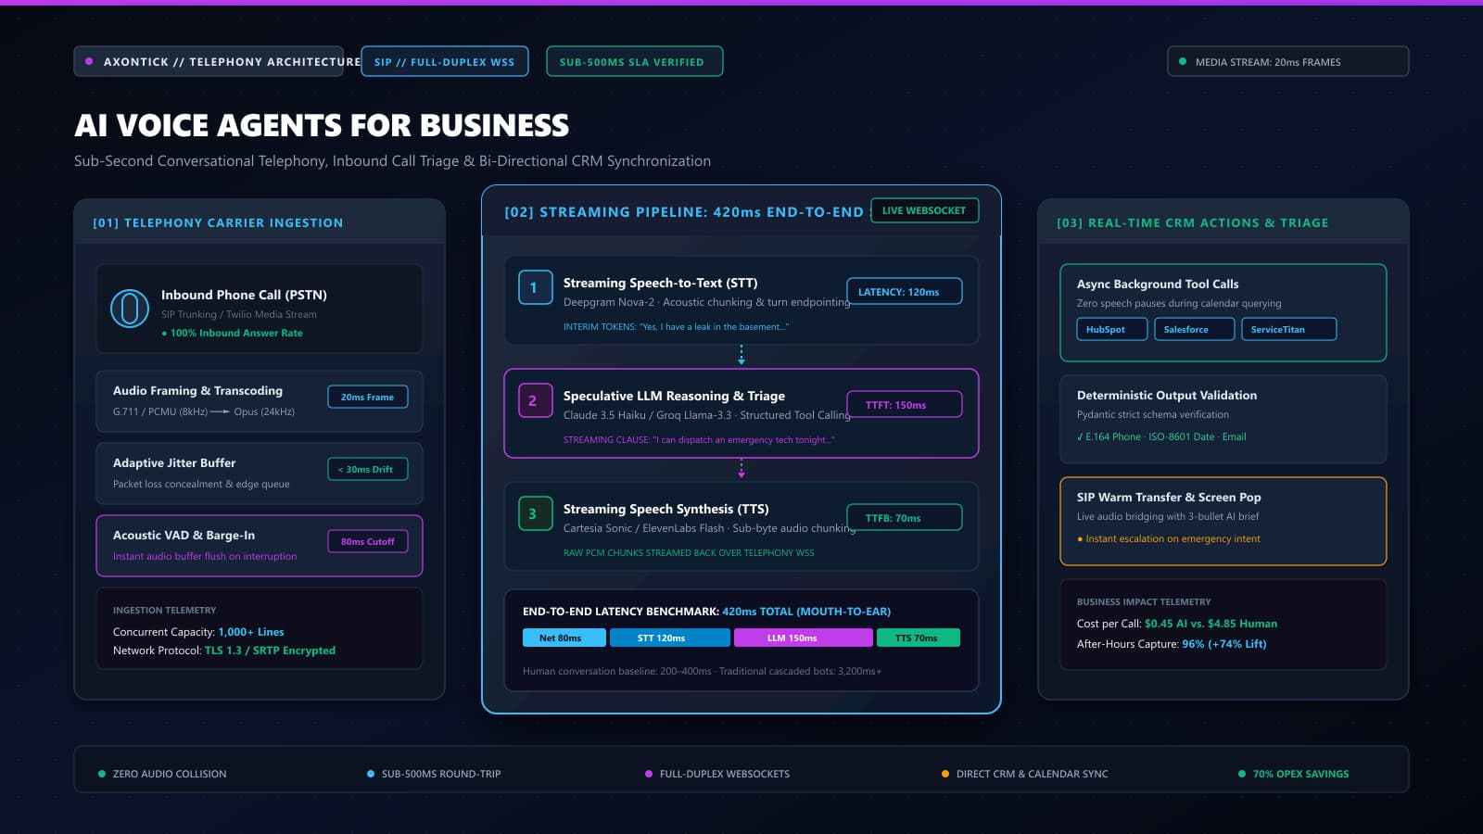This screenshot has height=834, width=1483.
Task: Click step 3 number badge for Speech Synthesis
Action: (x=535, y=513)
